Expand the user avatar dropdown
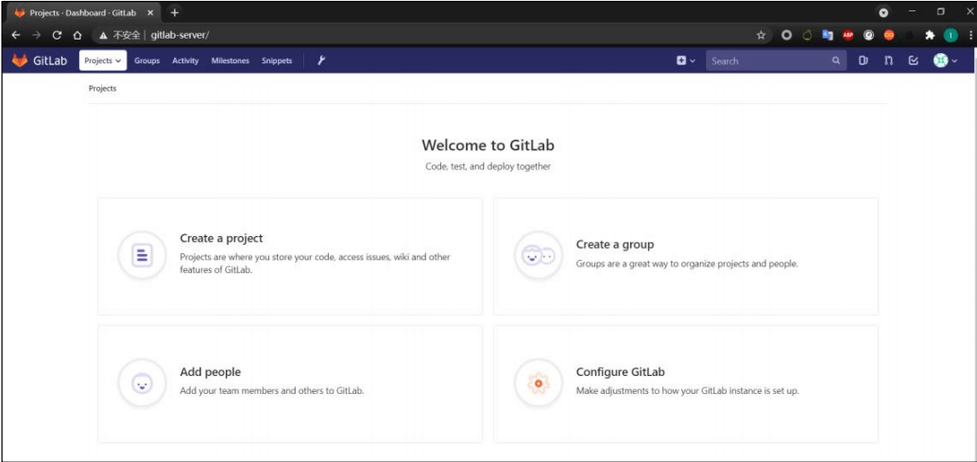977x462 pixels. pyautogui.click(x=945, y=60)
